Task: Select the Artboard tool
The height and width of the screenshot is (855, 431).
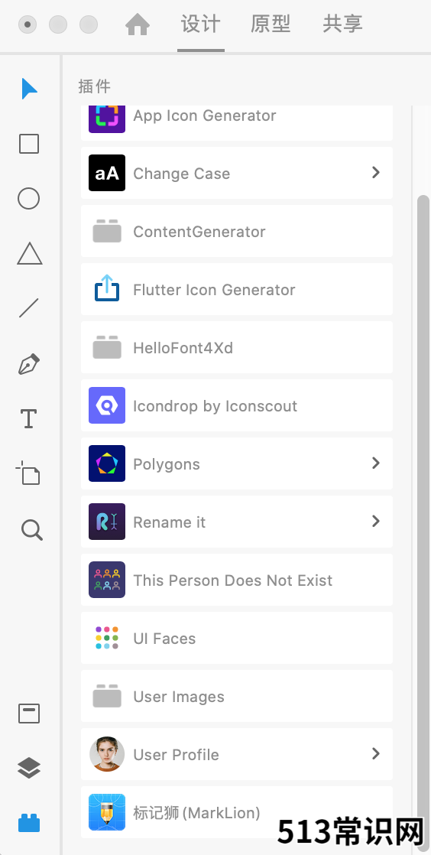Action: pyautogui.click(x=28, y=473)
